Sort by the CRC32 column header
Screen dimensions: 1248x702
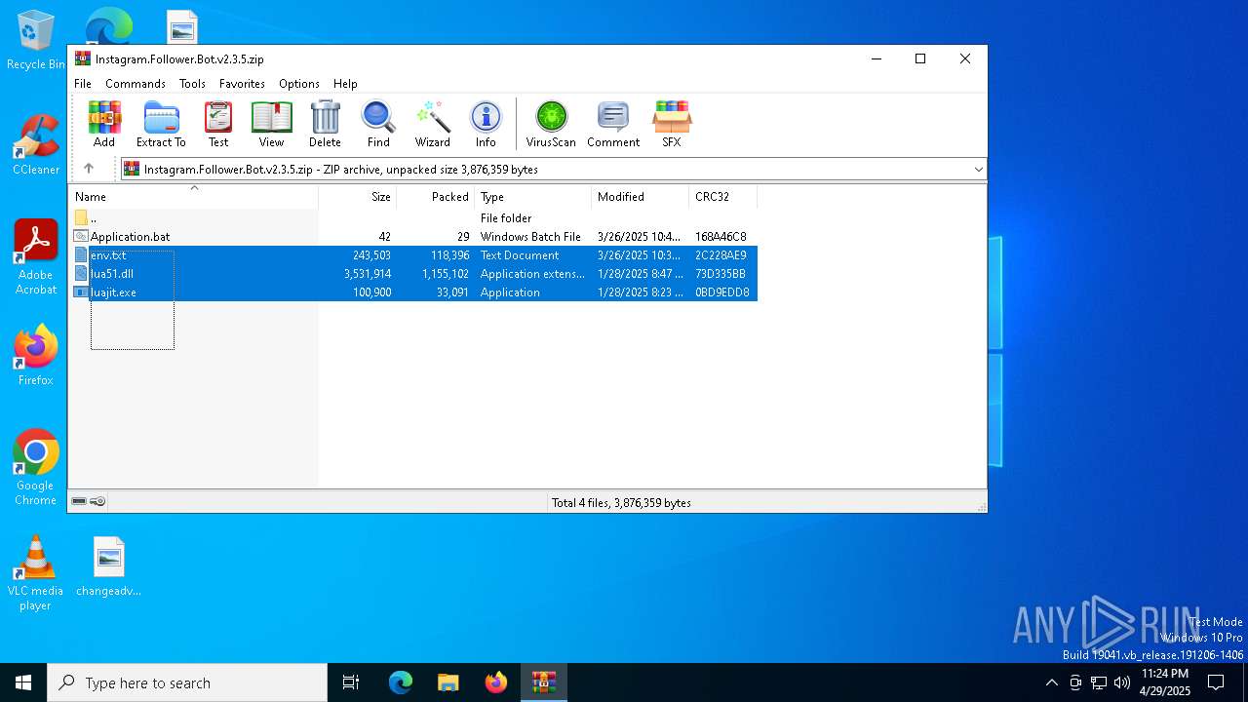[x=722, y=197]
